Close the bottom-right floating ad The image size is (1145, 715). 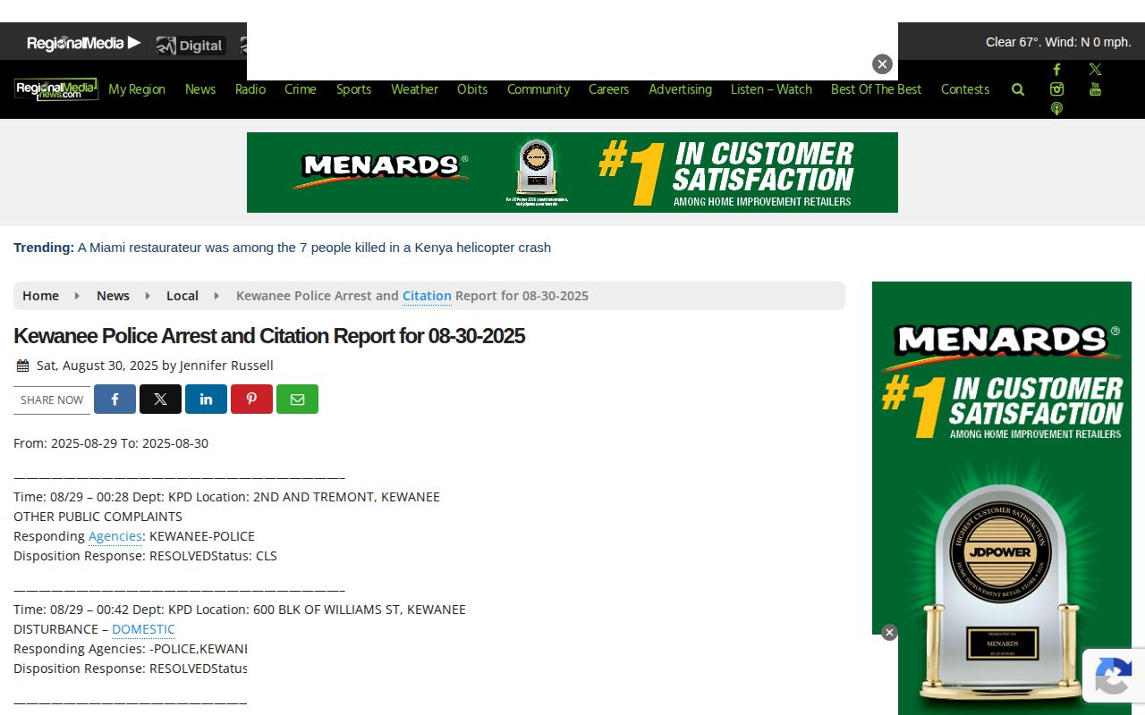tap(889, 633)
